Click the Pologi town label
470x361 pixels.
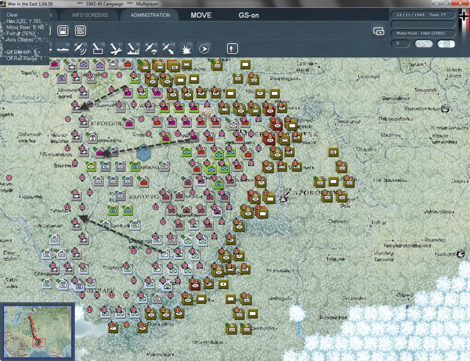point(379,222)
